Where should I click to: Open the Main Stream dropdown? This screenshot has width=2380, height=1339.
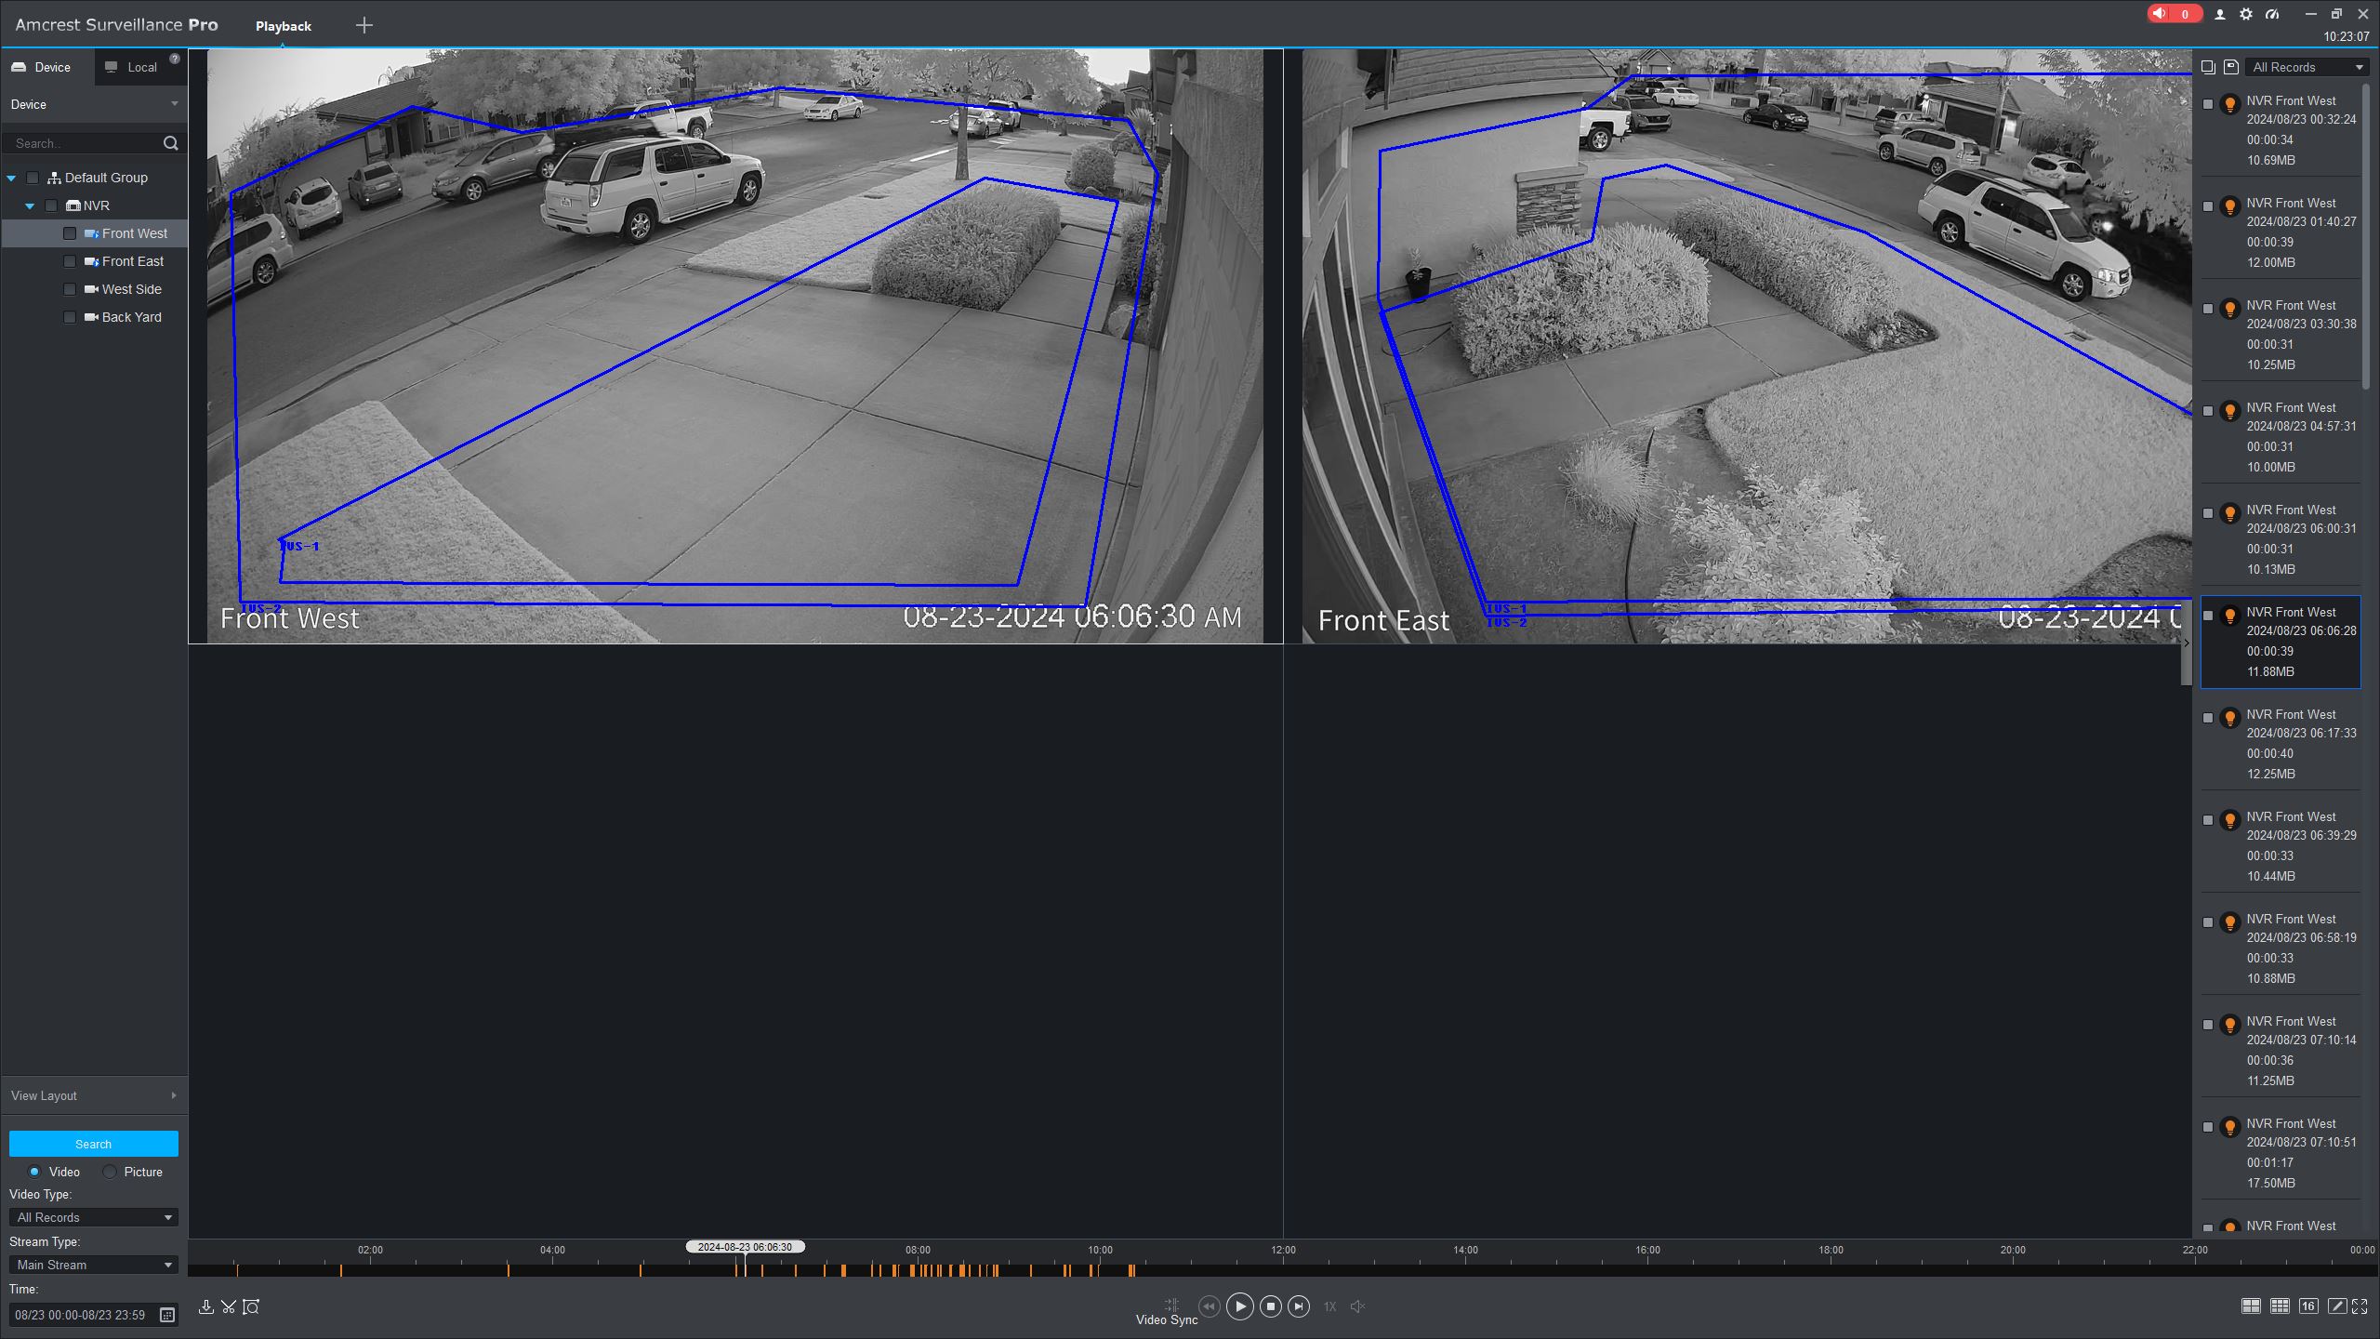tap(93, 1265)
